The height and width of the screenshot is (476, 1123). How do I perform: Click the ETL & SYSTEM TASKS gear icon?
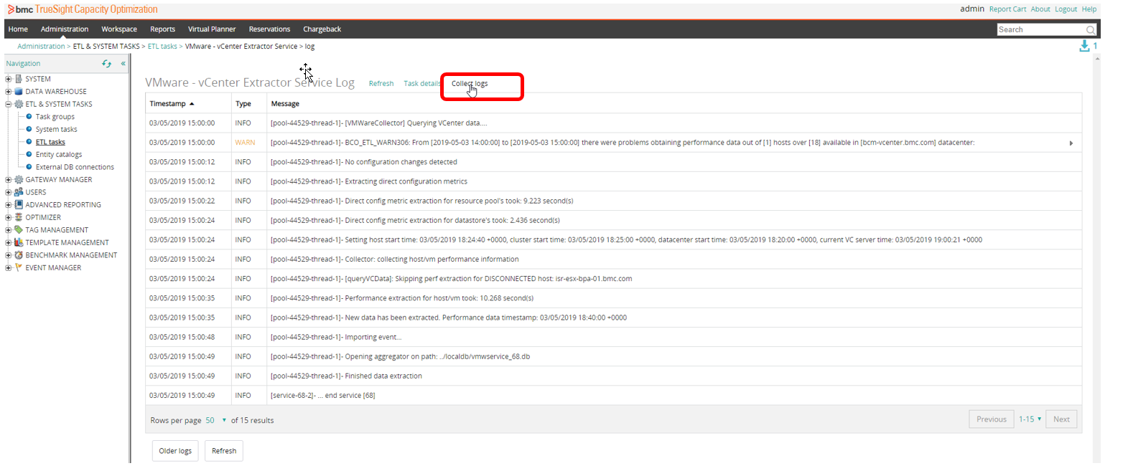pos(19,104)
